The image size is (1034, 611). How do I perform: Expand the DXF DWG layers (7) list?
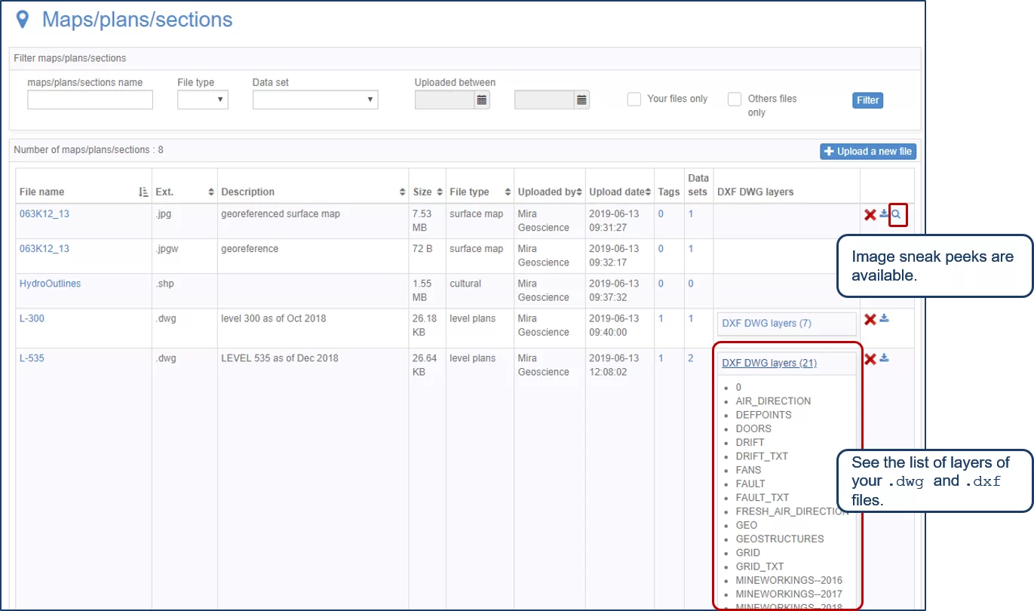pos(766,324)
